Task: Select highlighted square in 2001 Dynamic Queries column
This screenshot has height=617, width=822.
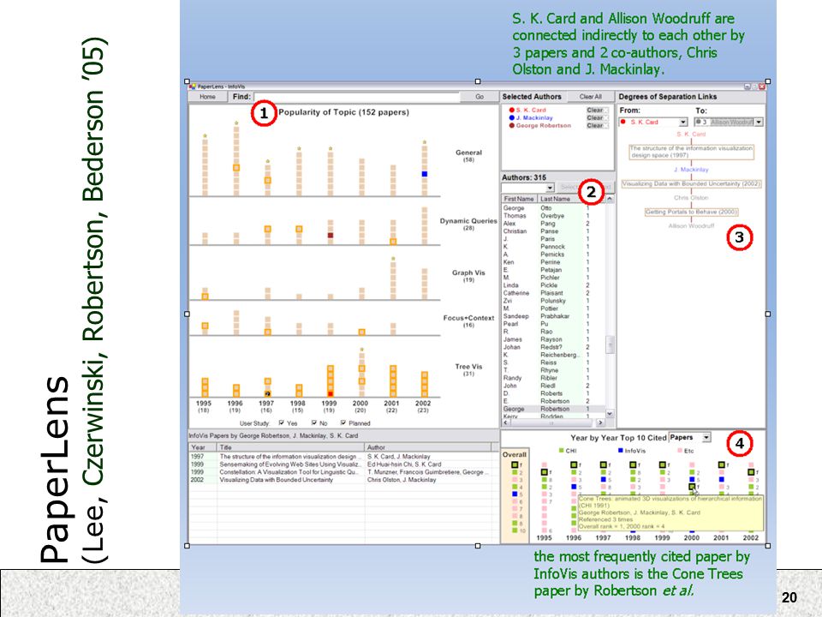Action: pyautogui.click(x=393, y=242)
